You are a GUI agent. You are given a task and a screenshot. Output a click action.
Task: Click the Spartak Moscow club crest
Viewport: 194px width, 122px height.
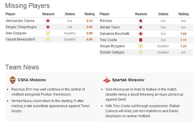pyautogui.click(x=105, y=80)
